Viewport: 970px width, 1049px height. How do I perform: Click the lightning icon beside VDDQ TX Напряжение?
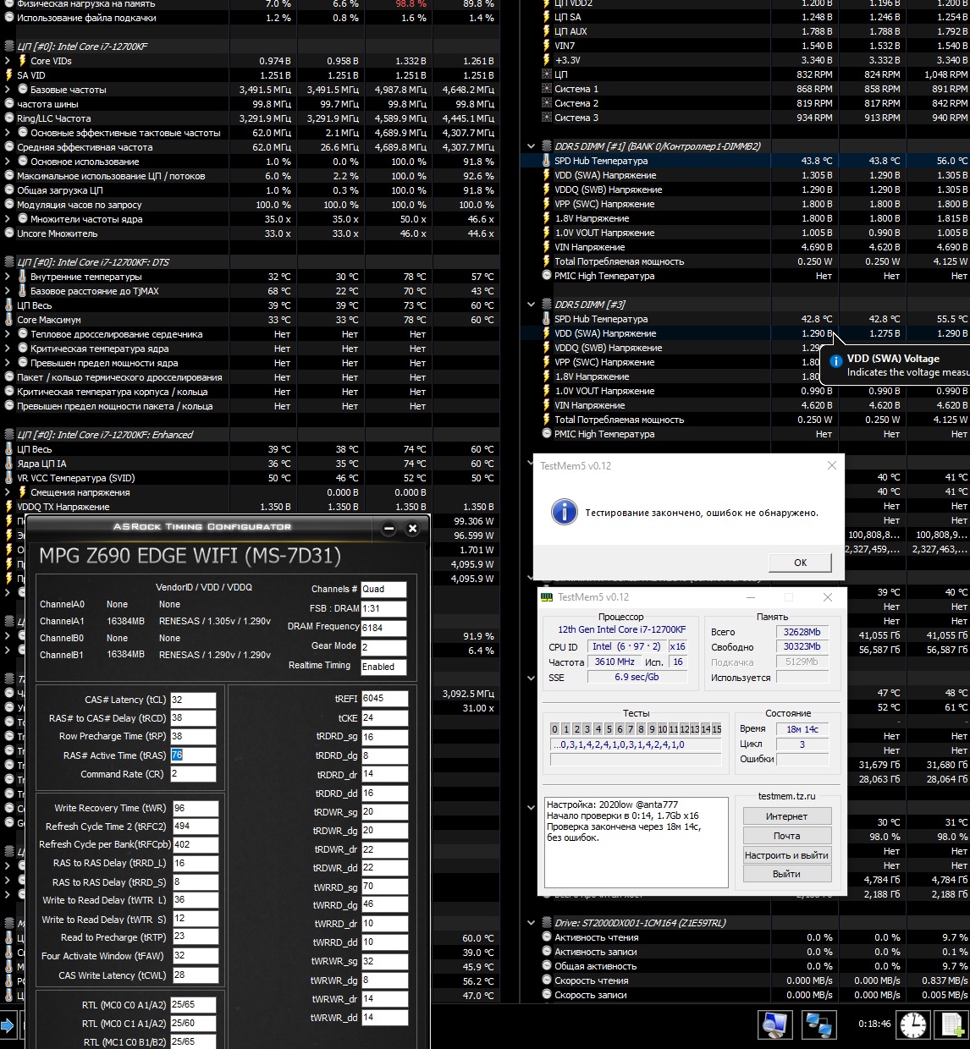9,507
